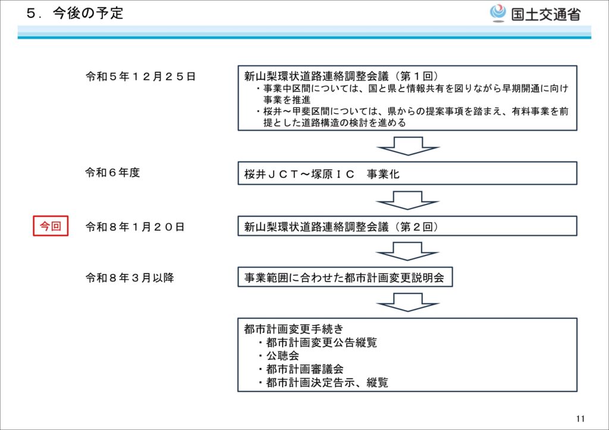609x430 pixels.
Task: Click the 令和8年3月以降 label
Action: (x=129, y=277)
